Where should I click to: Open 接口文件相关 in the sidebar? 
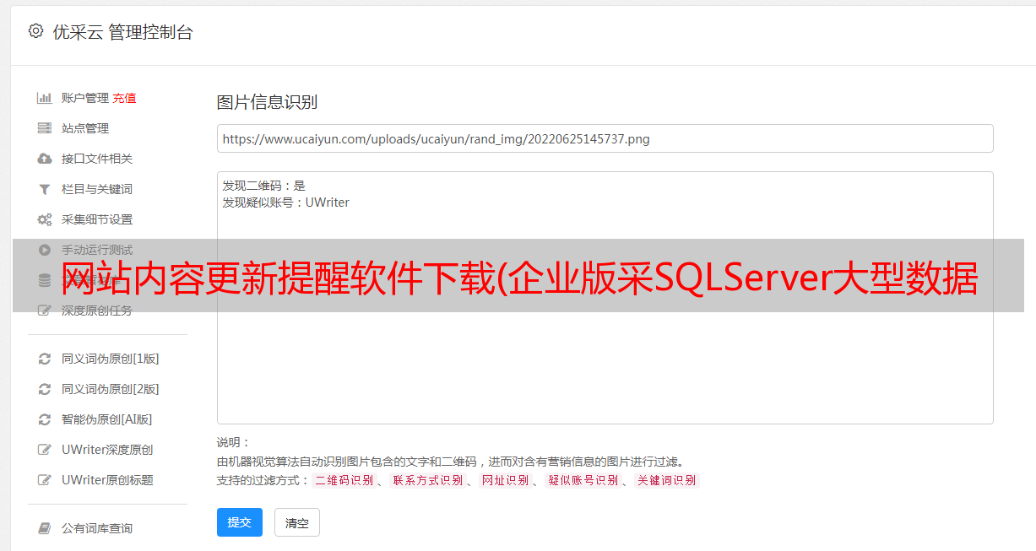(x=97, y=159)
